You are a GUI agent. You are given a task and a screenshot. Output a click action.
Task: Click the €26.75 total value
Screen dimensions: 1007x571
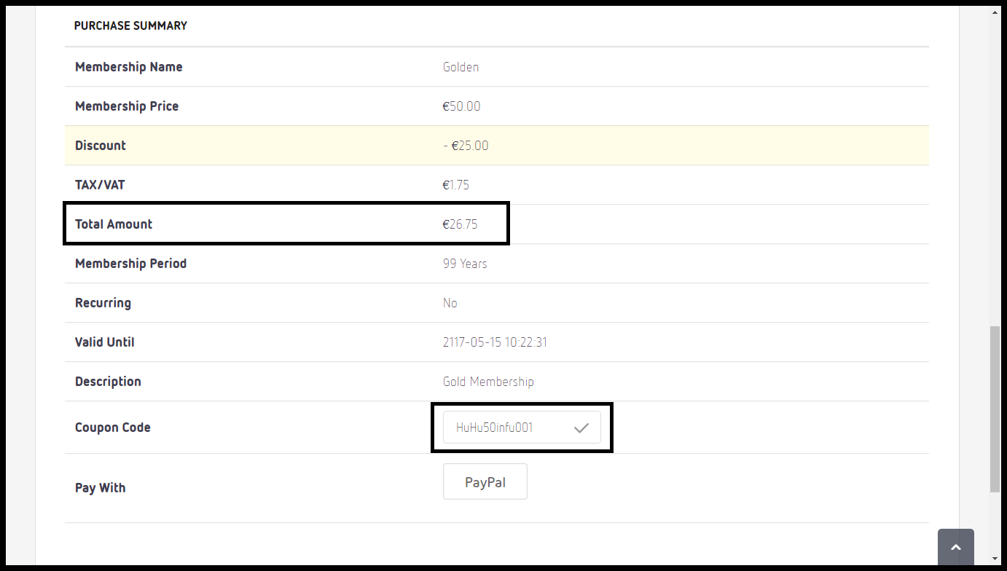pyautogui.click(x=460, y=224)
